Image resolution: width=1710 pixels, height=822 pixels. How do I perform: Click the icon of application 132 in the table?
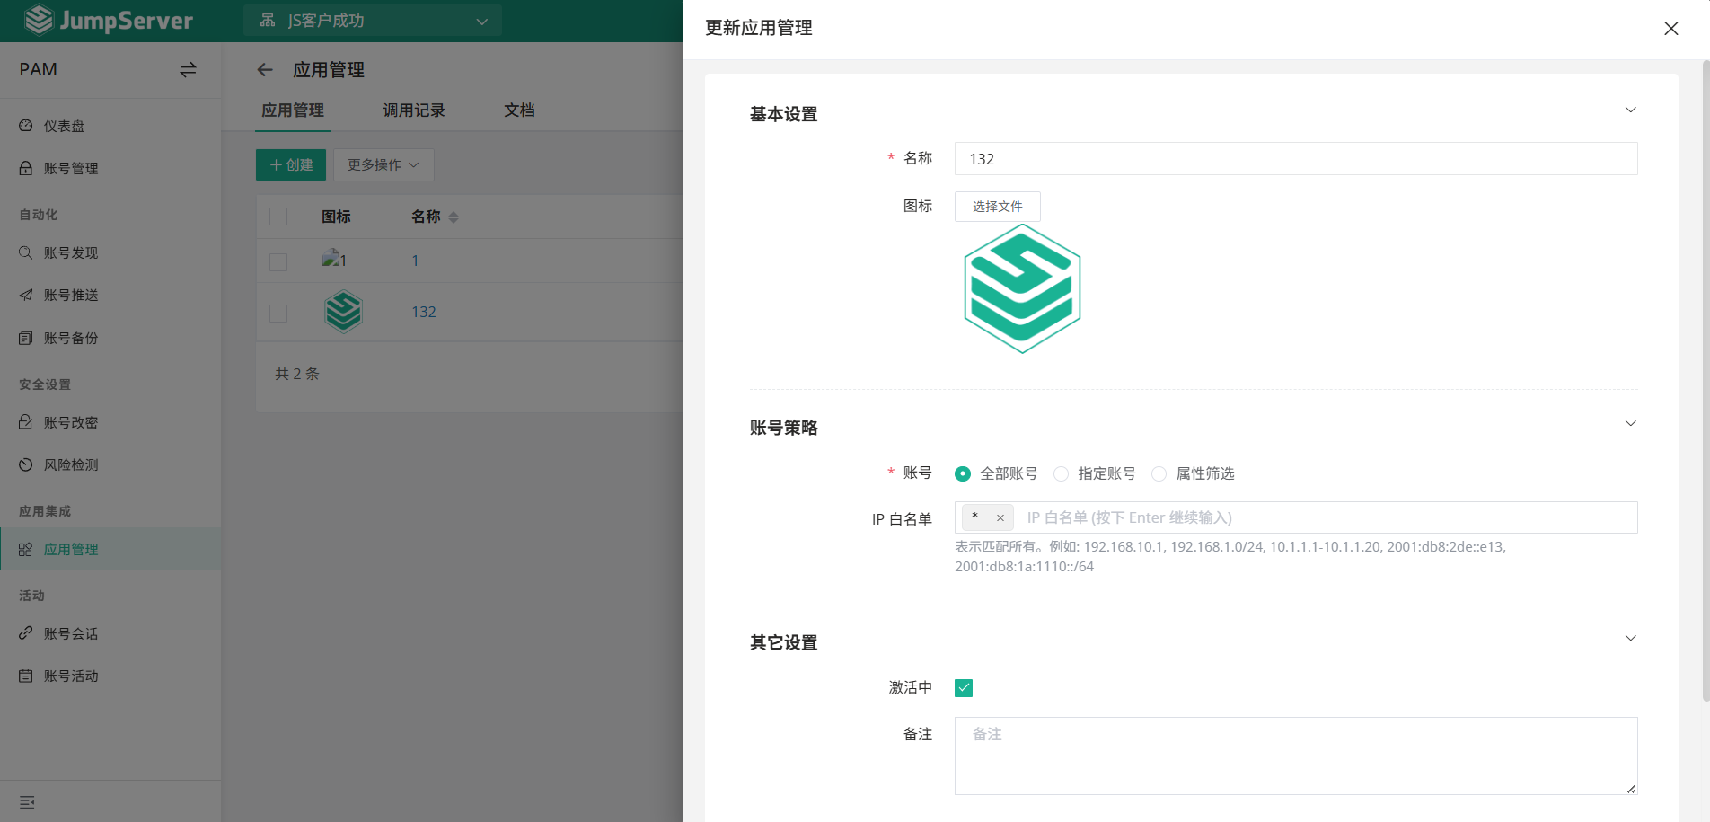343,312
